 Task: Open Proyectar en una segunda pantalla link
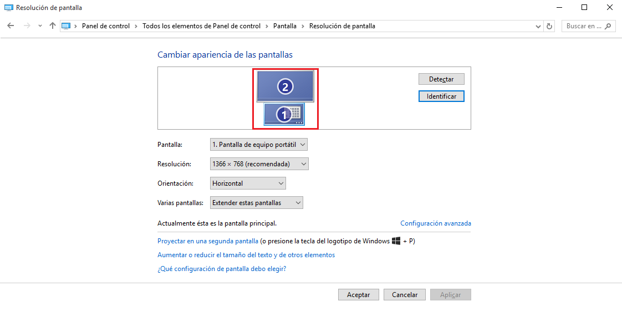click(x=208, y=241)
